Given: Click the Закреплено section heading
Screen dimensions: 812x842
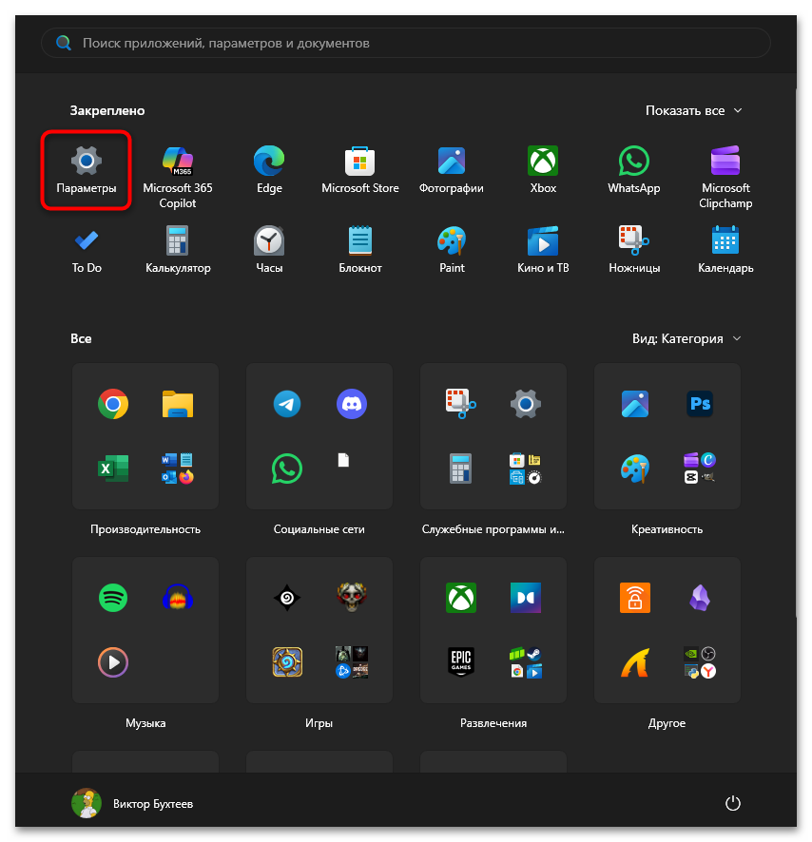Looking at the screenshot, I should [107, 110].
